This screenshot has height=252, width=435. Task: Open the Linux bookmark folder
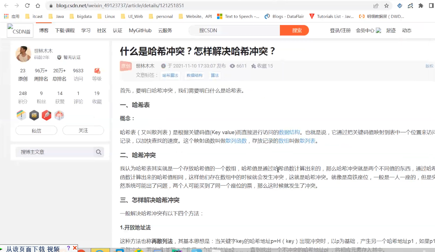[106, 16]
